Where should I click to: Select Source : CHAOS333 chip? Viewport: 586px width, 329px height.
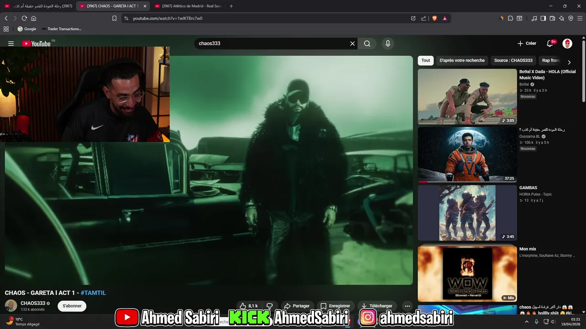point(513,60)
